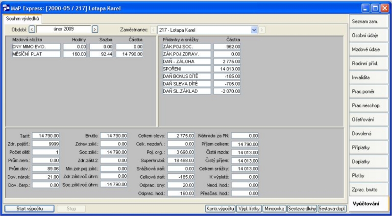
Task: Open Doplatky side tab
Action: click(369, 162)
